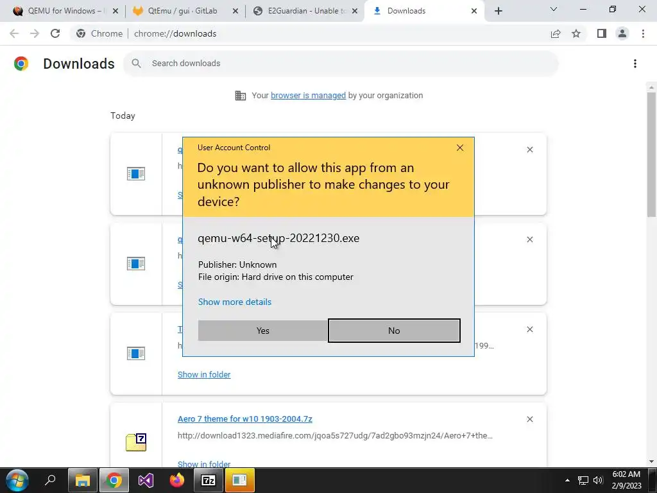The image size is (657, 493).
Task: Click the first download's file icon
Action: pos(136,173)
